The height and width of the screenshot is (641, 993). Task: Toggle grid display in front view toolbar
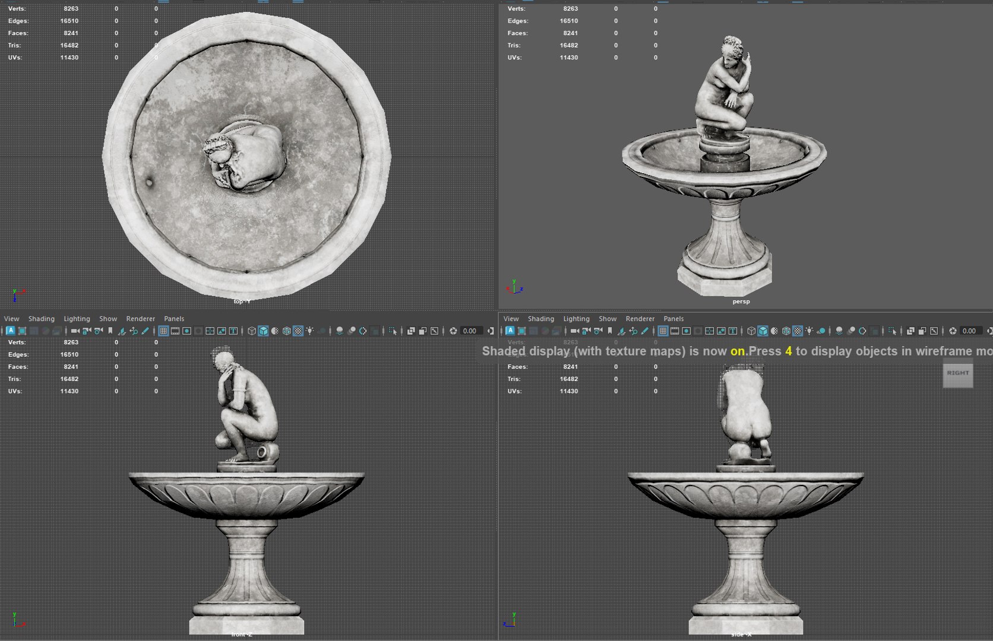point(163,331)
